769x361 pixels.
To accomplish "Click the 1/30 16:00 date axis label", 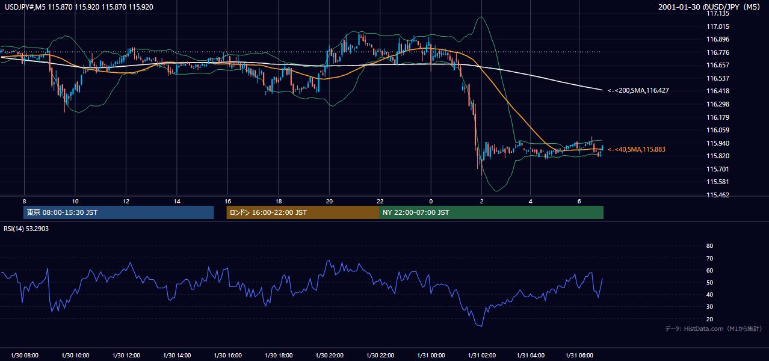I will pyautogui.click(x=227, y=356).
